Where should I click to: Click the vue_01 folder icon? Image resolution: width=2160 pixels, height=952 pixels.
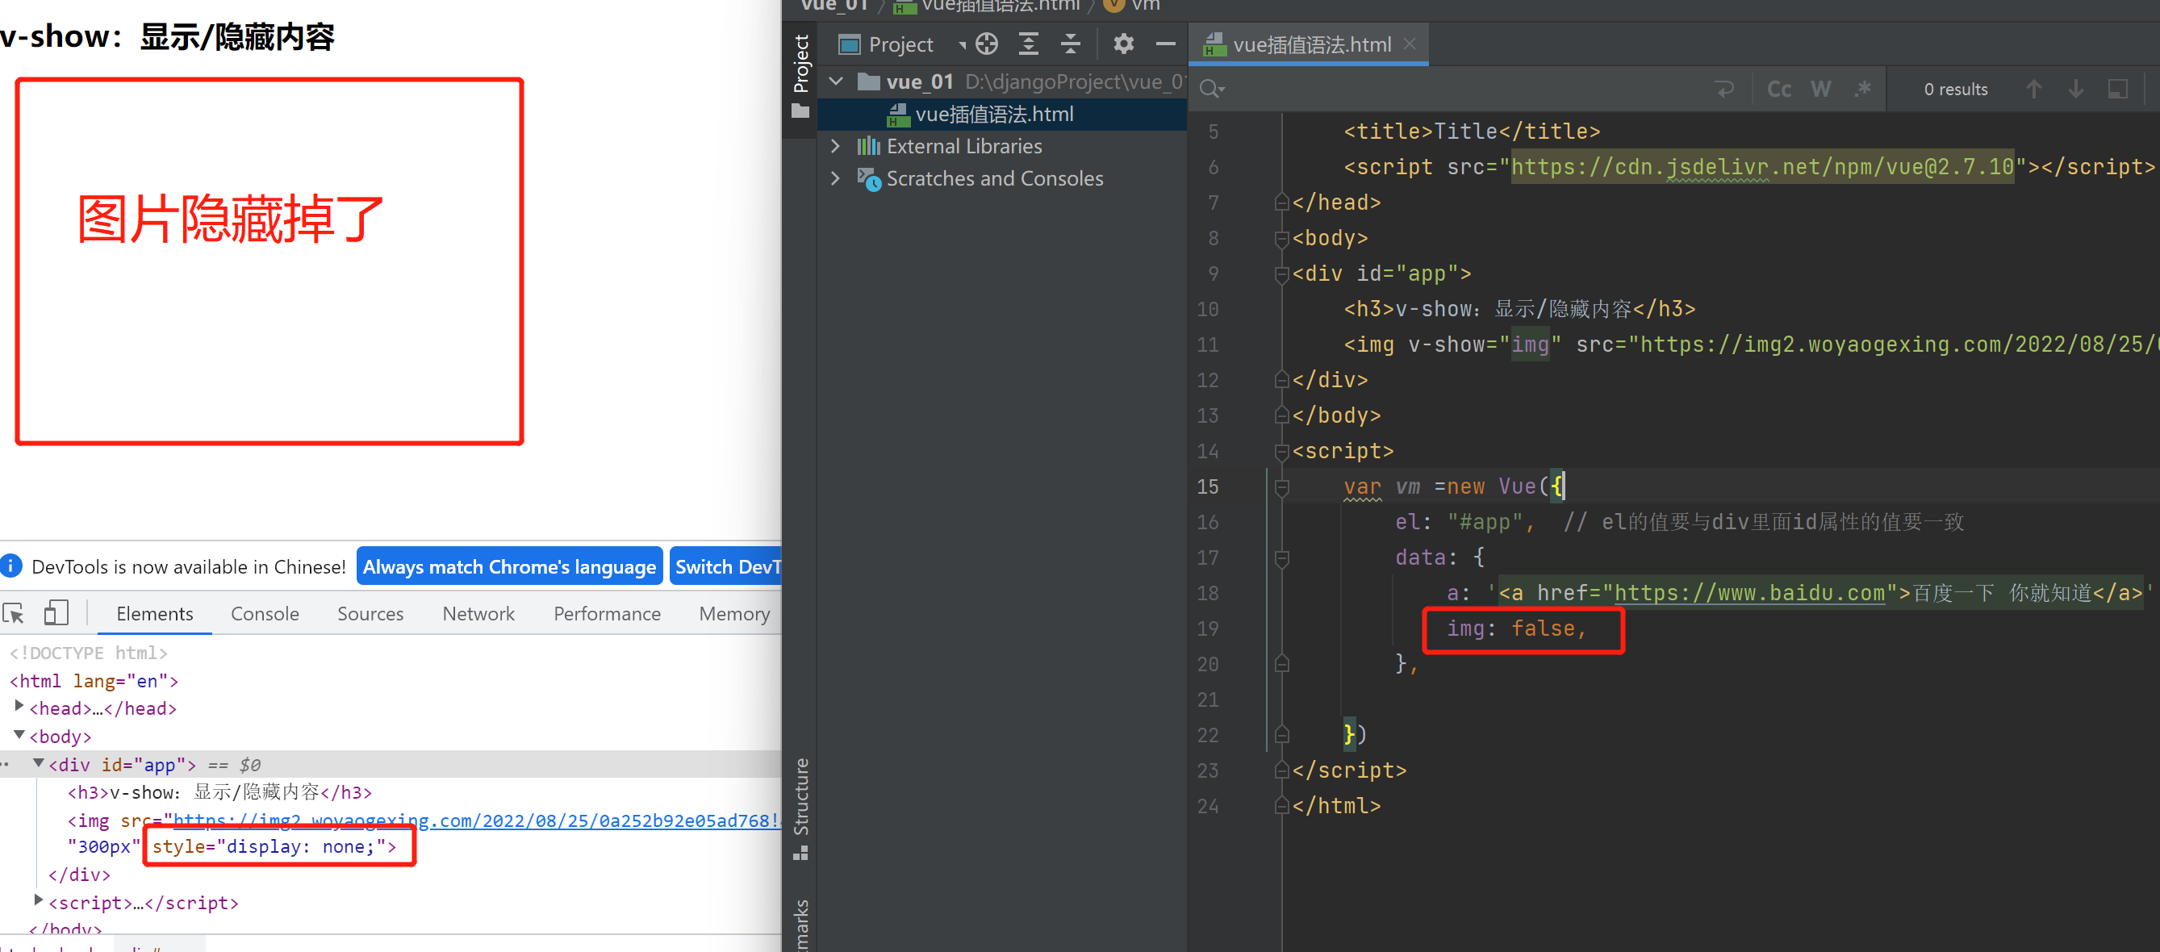[x=869, y=81]
